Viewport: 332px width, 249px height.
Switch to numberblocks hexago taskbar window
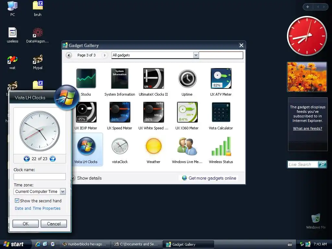(x=85, y=244)
